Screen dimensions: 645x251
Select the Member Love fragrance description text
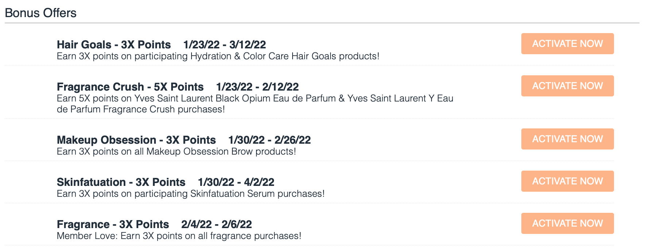click(x=179, y=236)
